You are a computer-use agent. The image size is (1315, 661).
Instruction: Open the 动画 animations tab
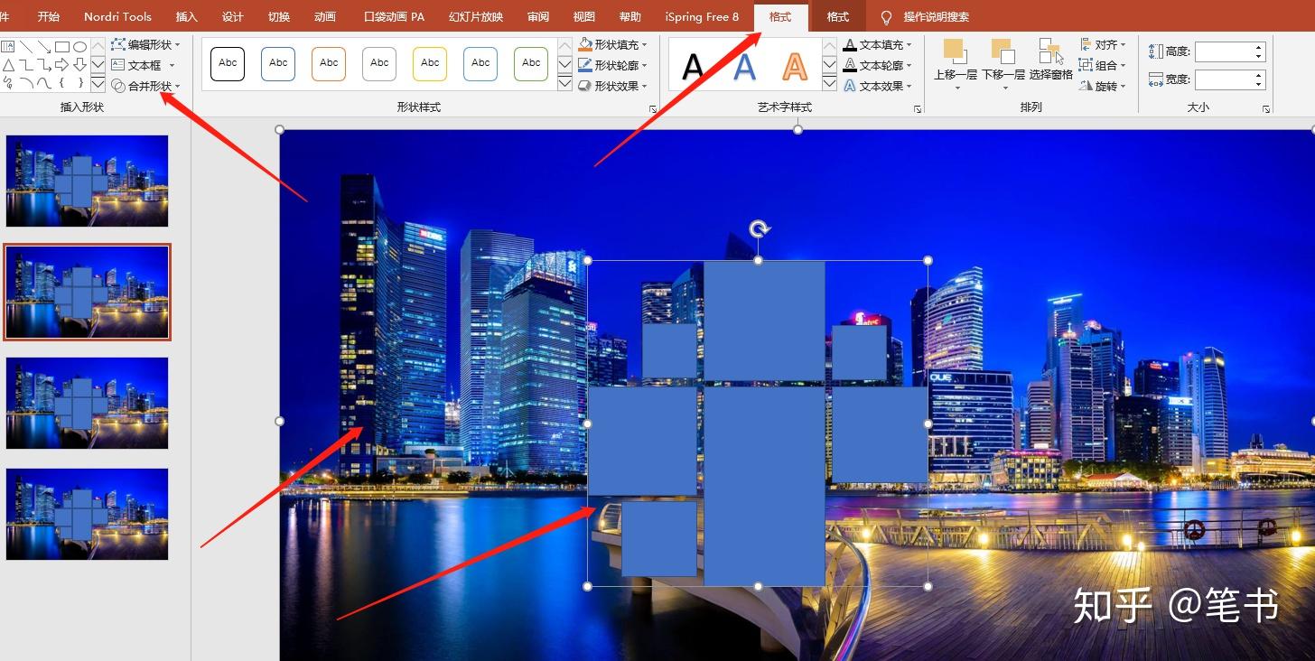click(325, 17)
